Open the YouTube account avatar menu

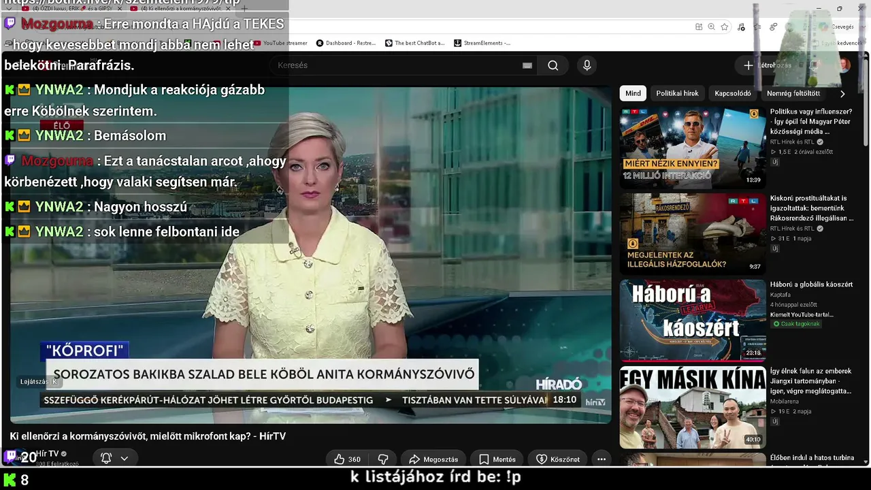tap(844, 65)
